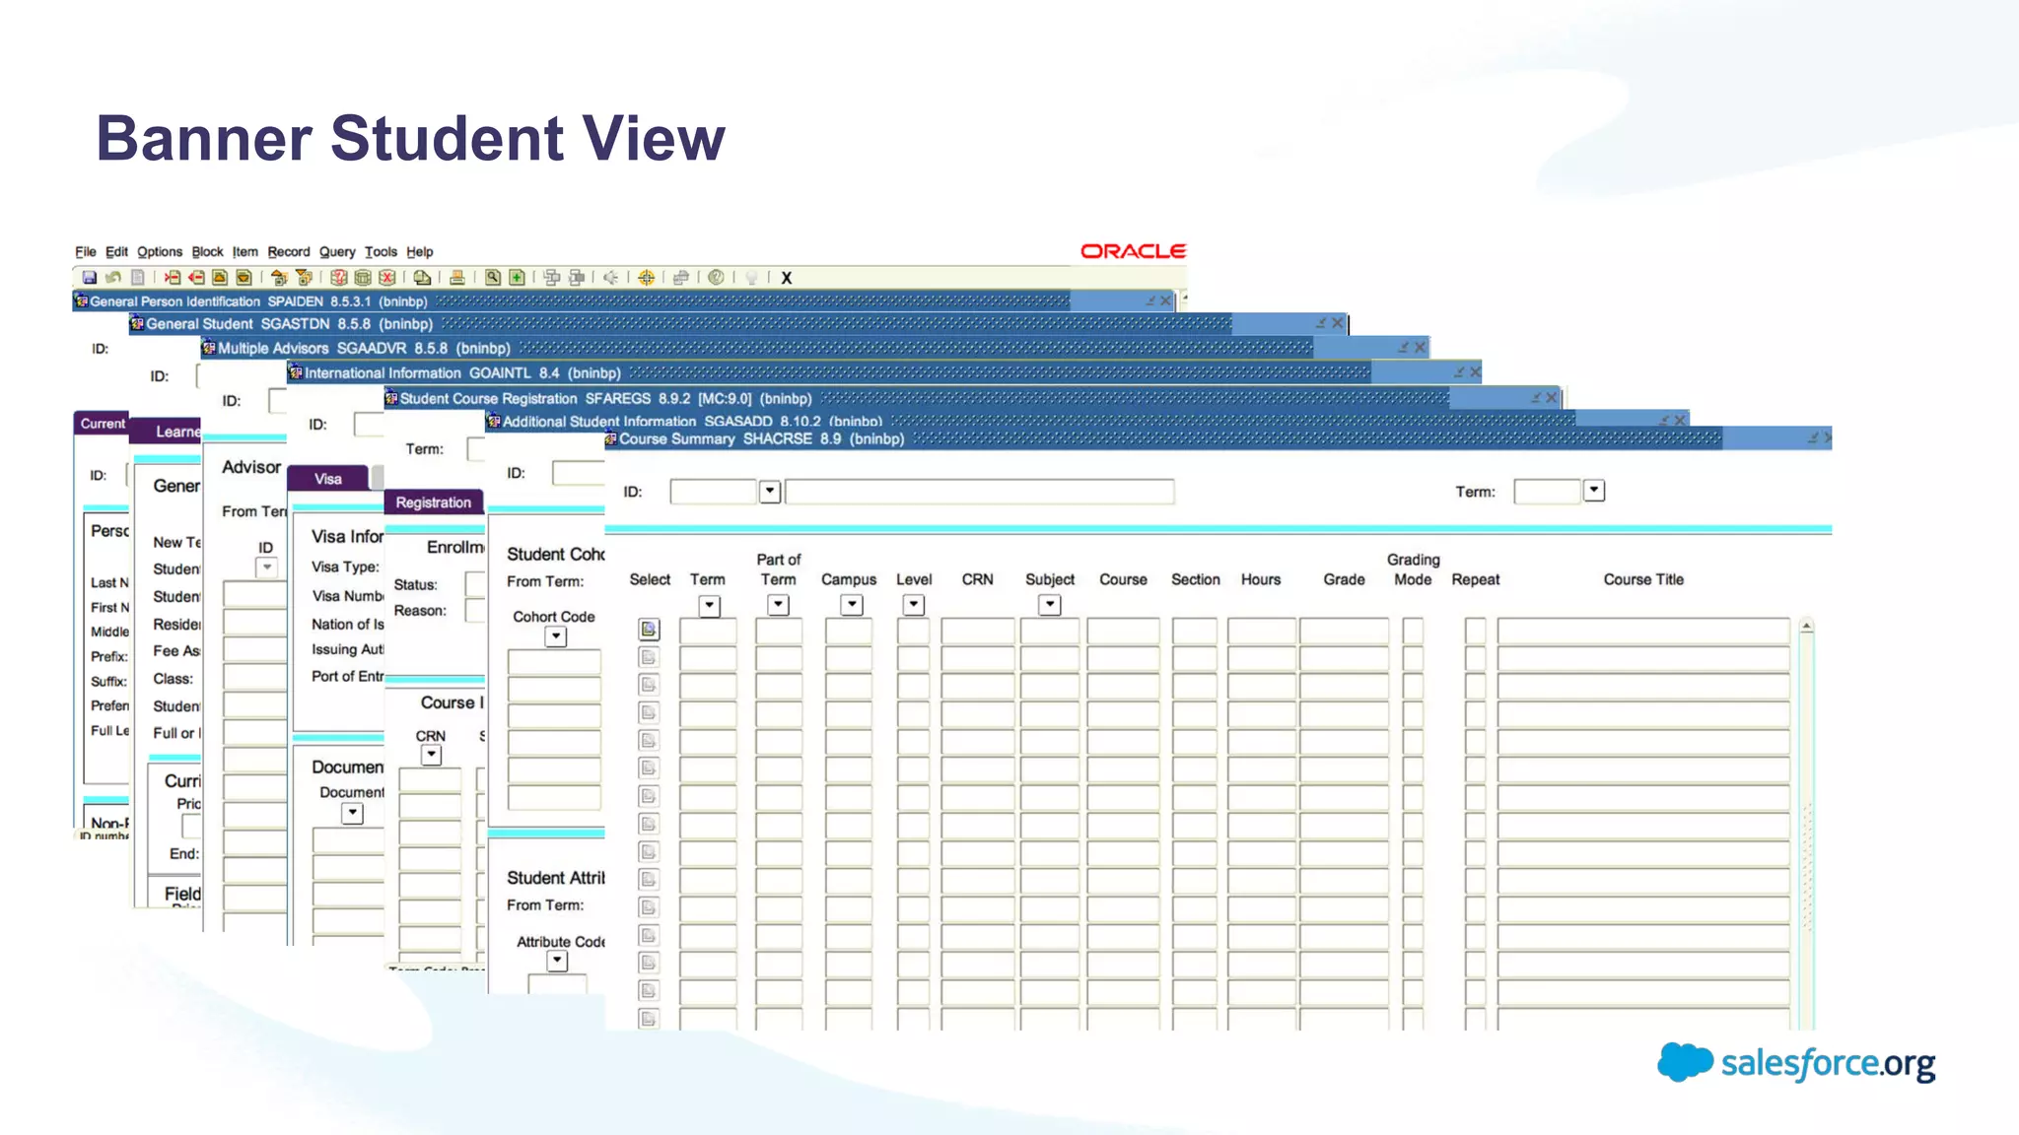The width and height of the screenshot is (2019, 1135).
Task: Open ID lookup dropdown in Course Summary
Action: pyautogui.click(x=770, y=491)
